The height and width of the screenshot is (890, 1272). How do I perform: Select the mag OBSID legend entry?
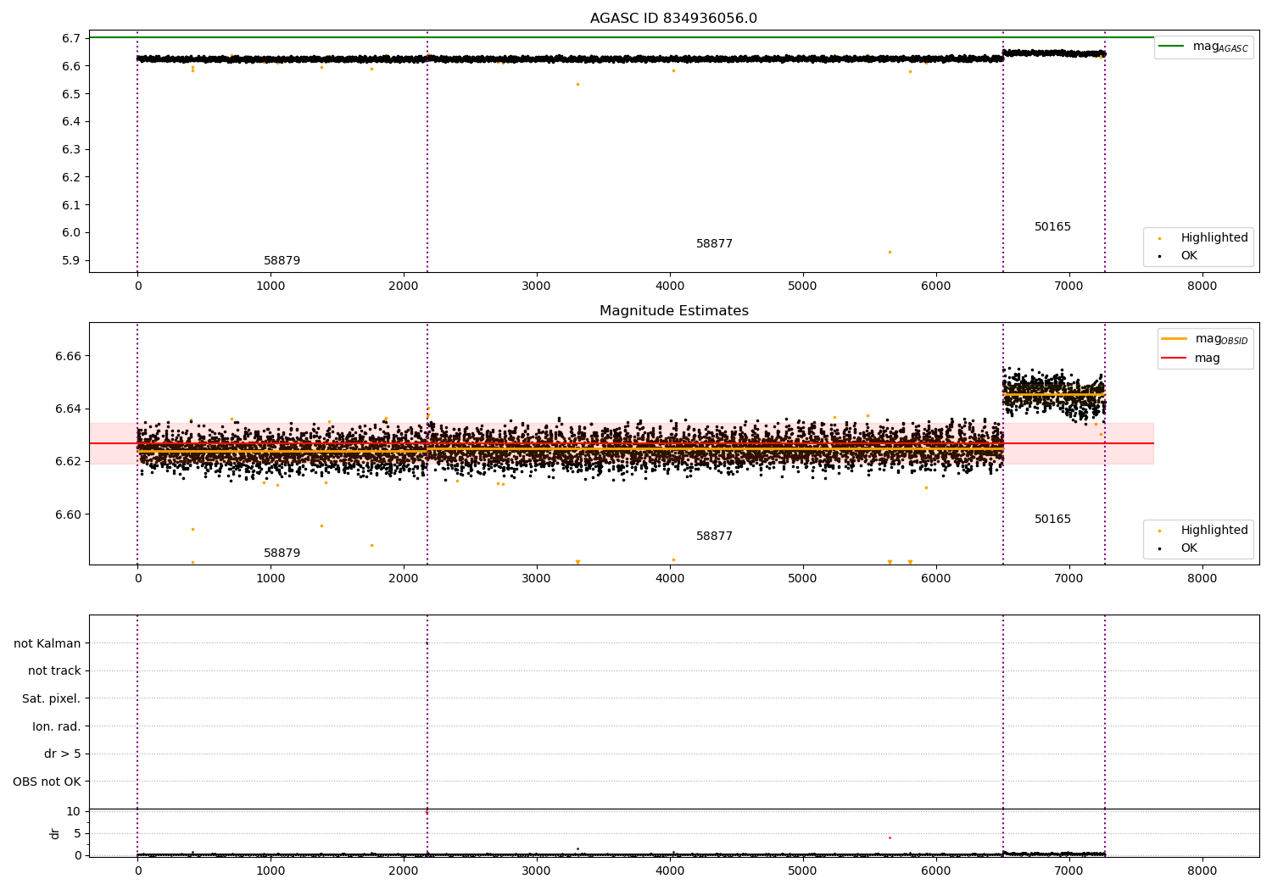coord(1204,339)
